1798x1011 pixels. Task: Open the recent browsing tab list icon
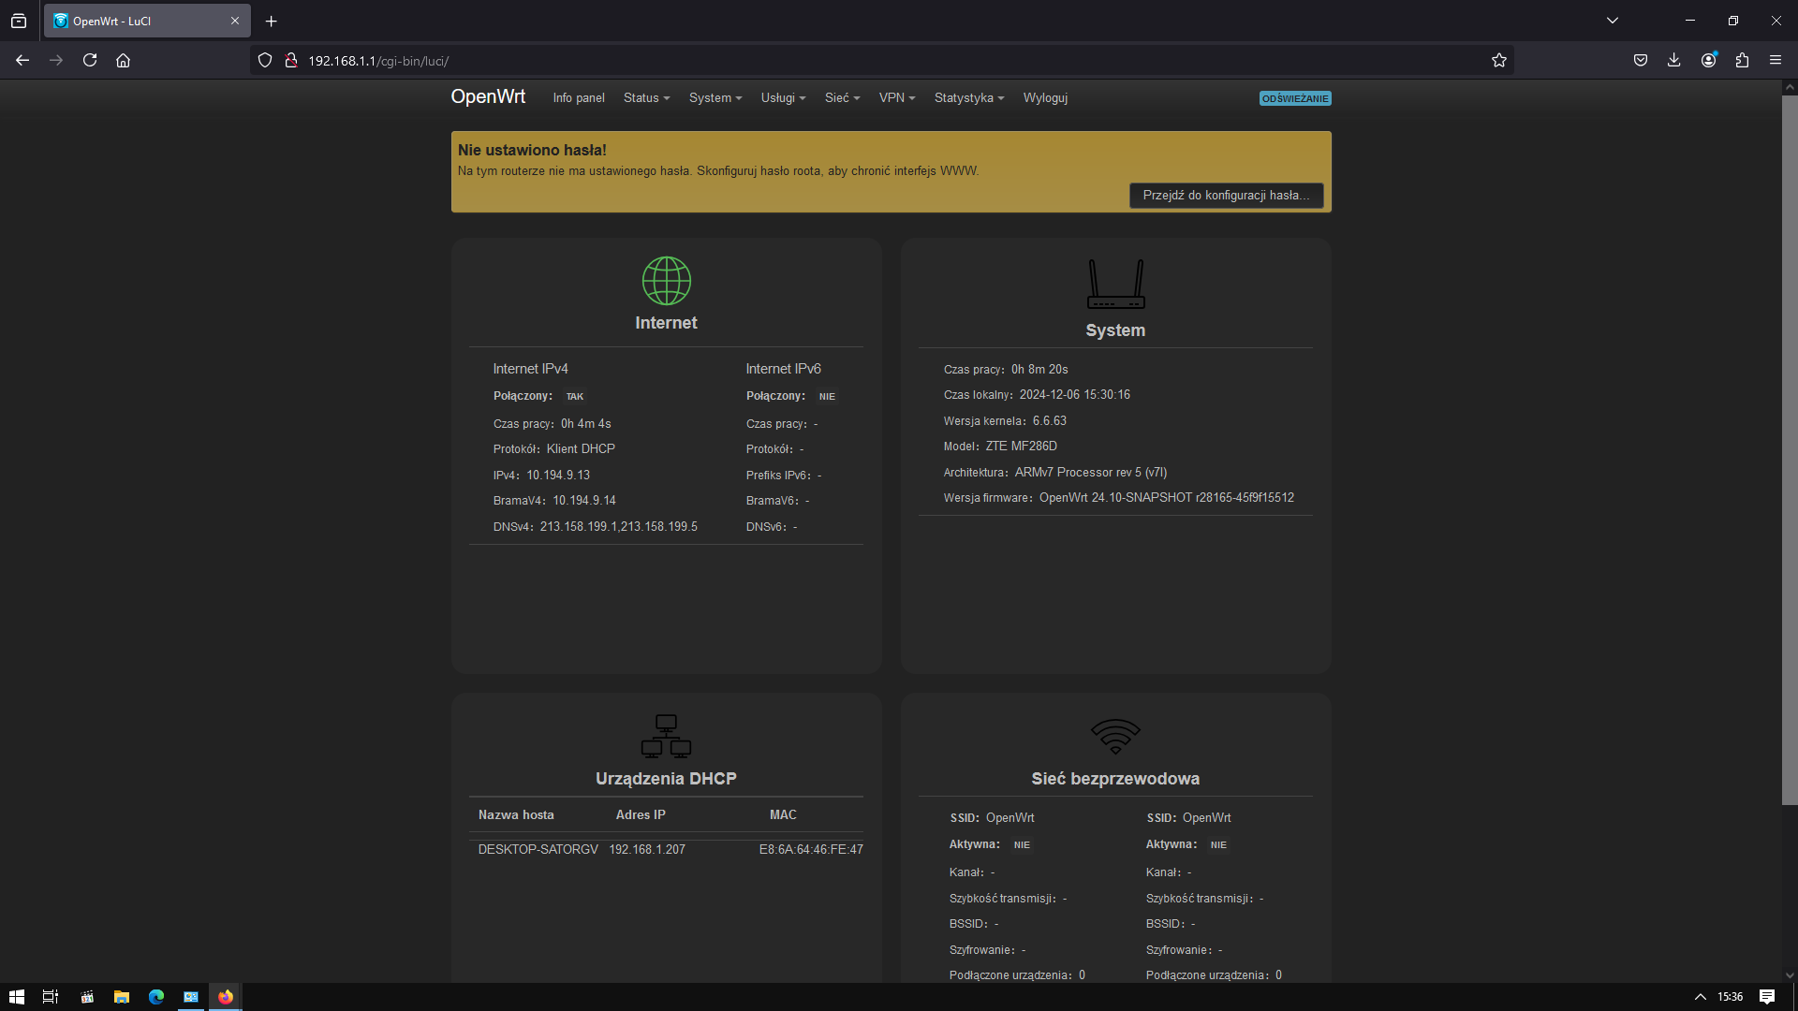pos(19,21)
